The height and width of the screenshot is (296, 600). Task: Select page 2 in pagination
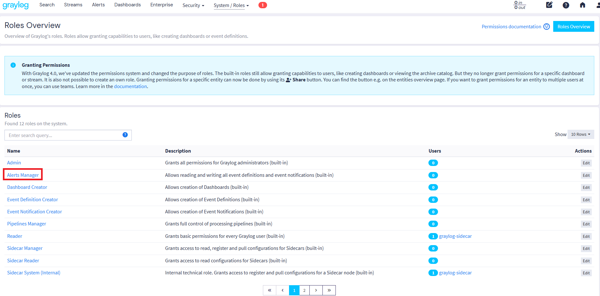click(x=304, y=290)
